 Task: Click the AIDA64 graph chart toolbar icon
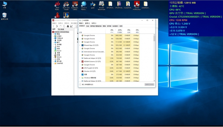click(x=72, y=26)
